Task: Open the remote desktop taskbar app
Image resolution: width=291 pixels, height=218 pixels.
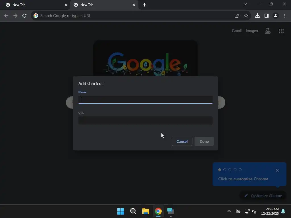Action: 171,211
